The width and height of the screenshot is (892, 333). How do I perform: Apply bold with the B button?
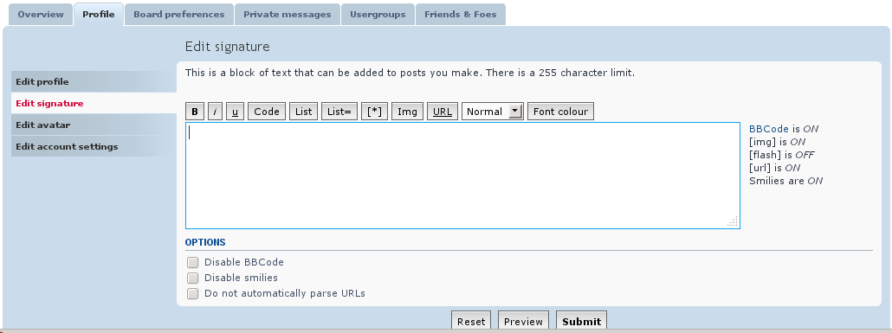click(x=195, y=112)
